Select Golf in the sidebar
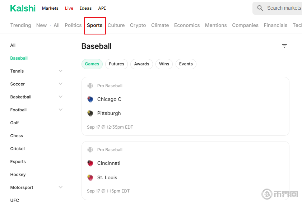The height and width of the screenshot is (204, 302). 14,123
